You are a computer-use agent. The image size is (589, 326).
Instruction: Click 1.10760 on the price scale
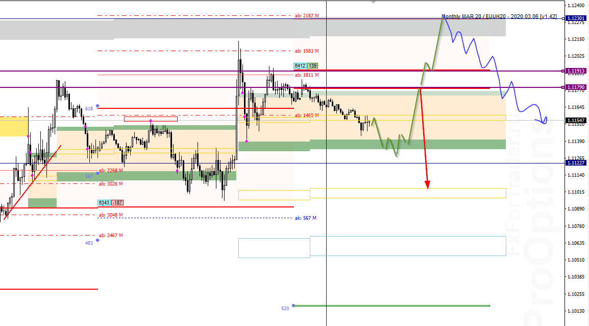(x=576, y=226)
